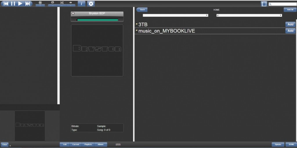Click the green track progress bar

pos(97,20)
